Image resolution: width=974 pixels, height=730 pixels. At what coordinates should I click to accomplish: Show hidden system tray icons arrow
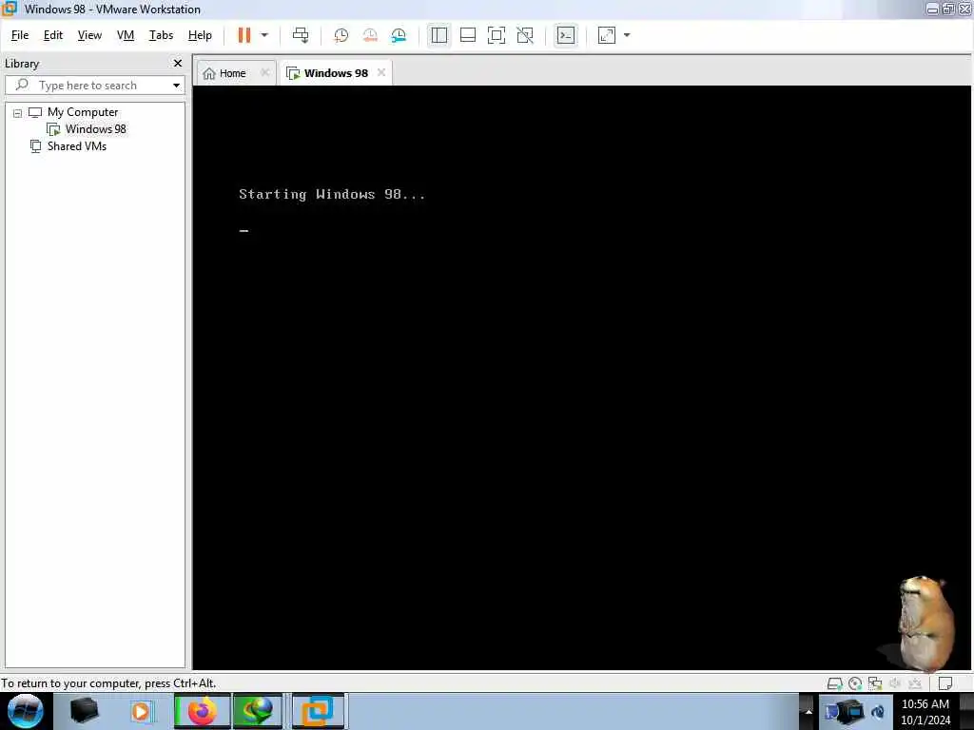[x=808, y=712]
